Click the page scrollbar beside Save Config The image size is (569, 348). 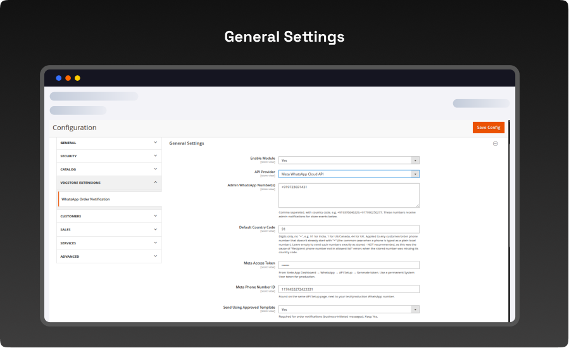tap(509, 221)
